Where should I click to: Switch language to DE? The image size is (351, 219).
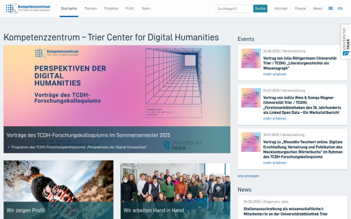(x=331, y=9)
